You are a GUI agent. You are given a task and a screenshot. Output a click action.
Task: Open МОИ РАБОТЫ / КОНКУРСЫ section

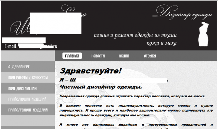coord(28,77)
